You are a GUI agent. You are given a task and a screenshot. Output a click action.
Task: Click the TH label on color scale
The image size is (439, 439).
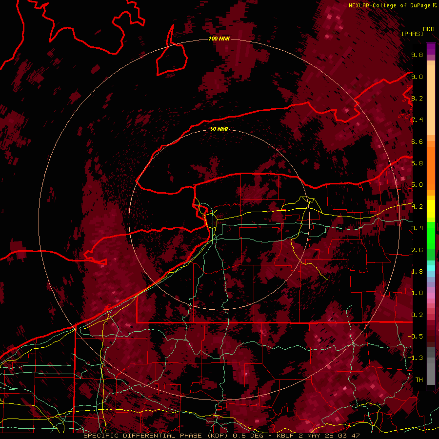[419, 380]
